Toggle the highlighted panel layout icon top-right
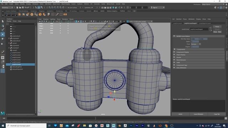228x128 pixels. click(x=221, y=7)
